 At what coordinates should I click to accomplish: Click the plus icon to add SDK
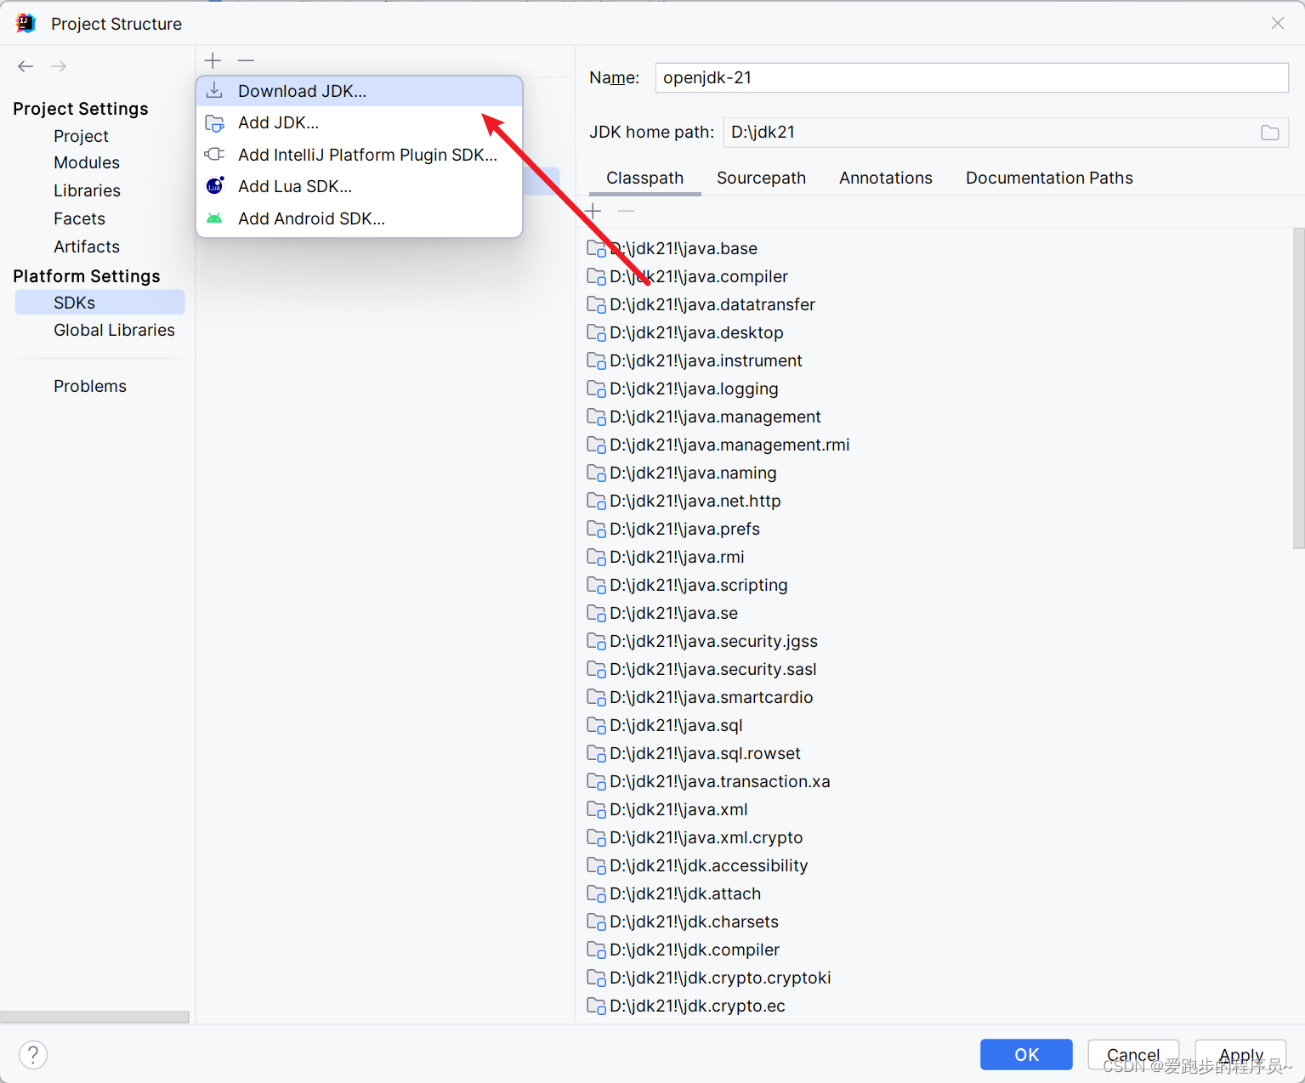pos(213,60)
